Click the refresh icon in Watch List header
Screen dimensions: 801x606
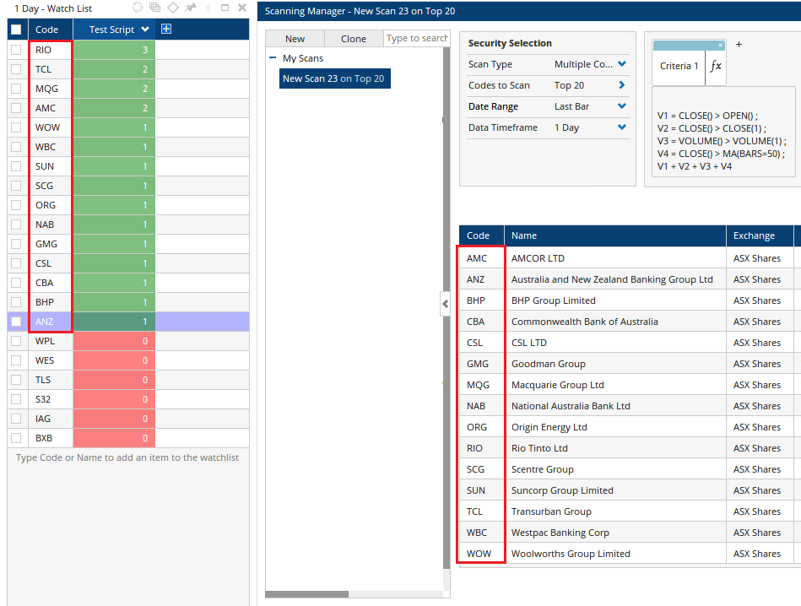(138, 8)
